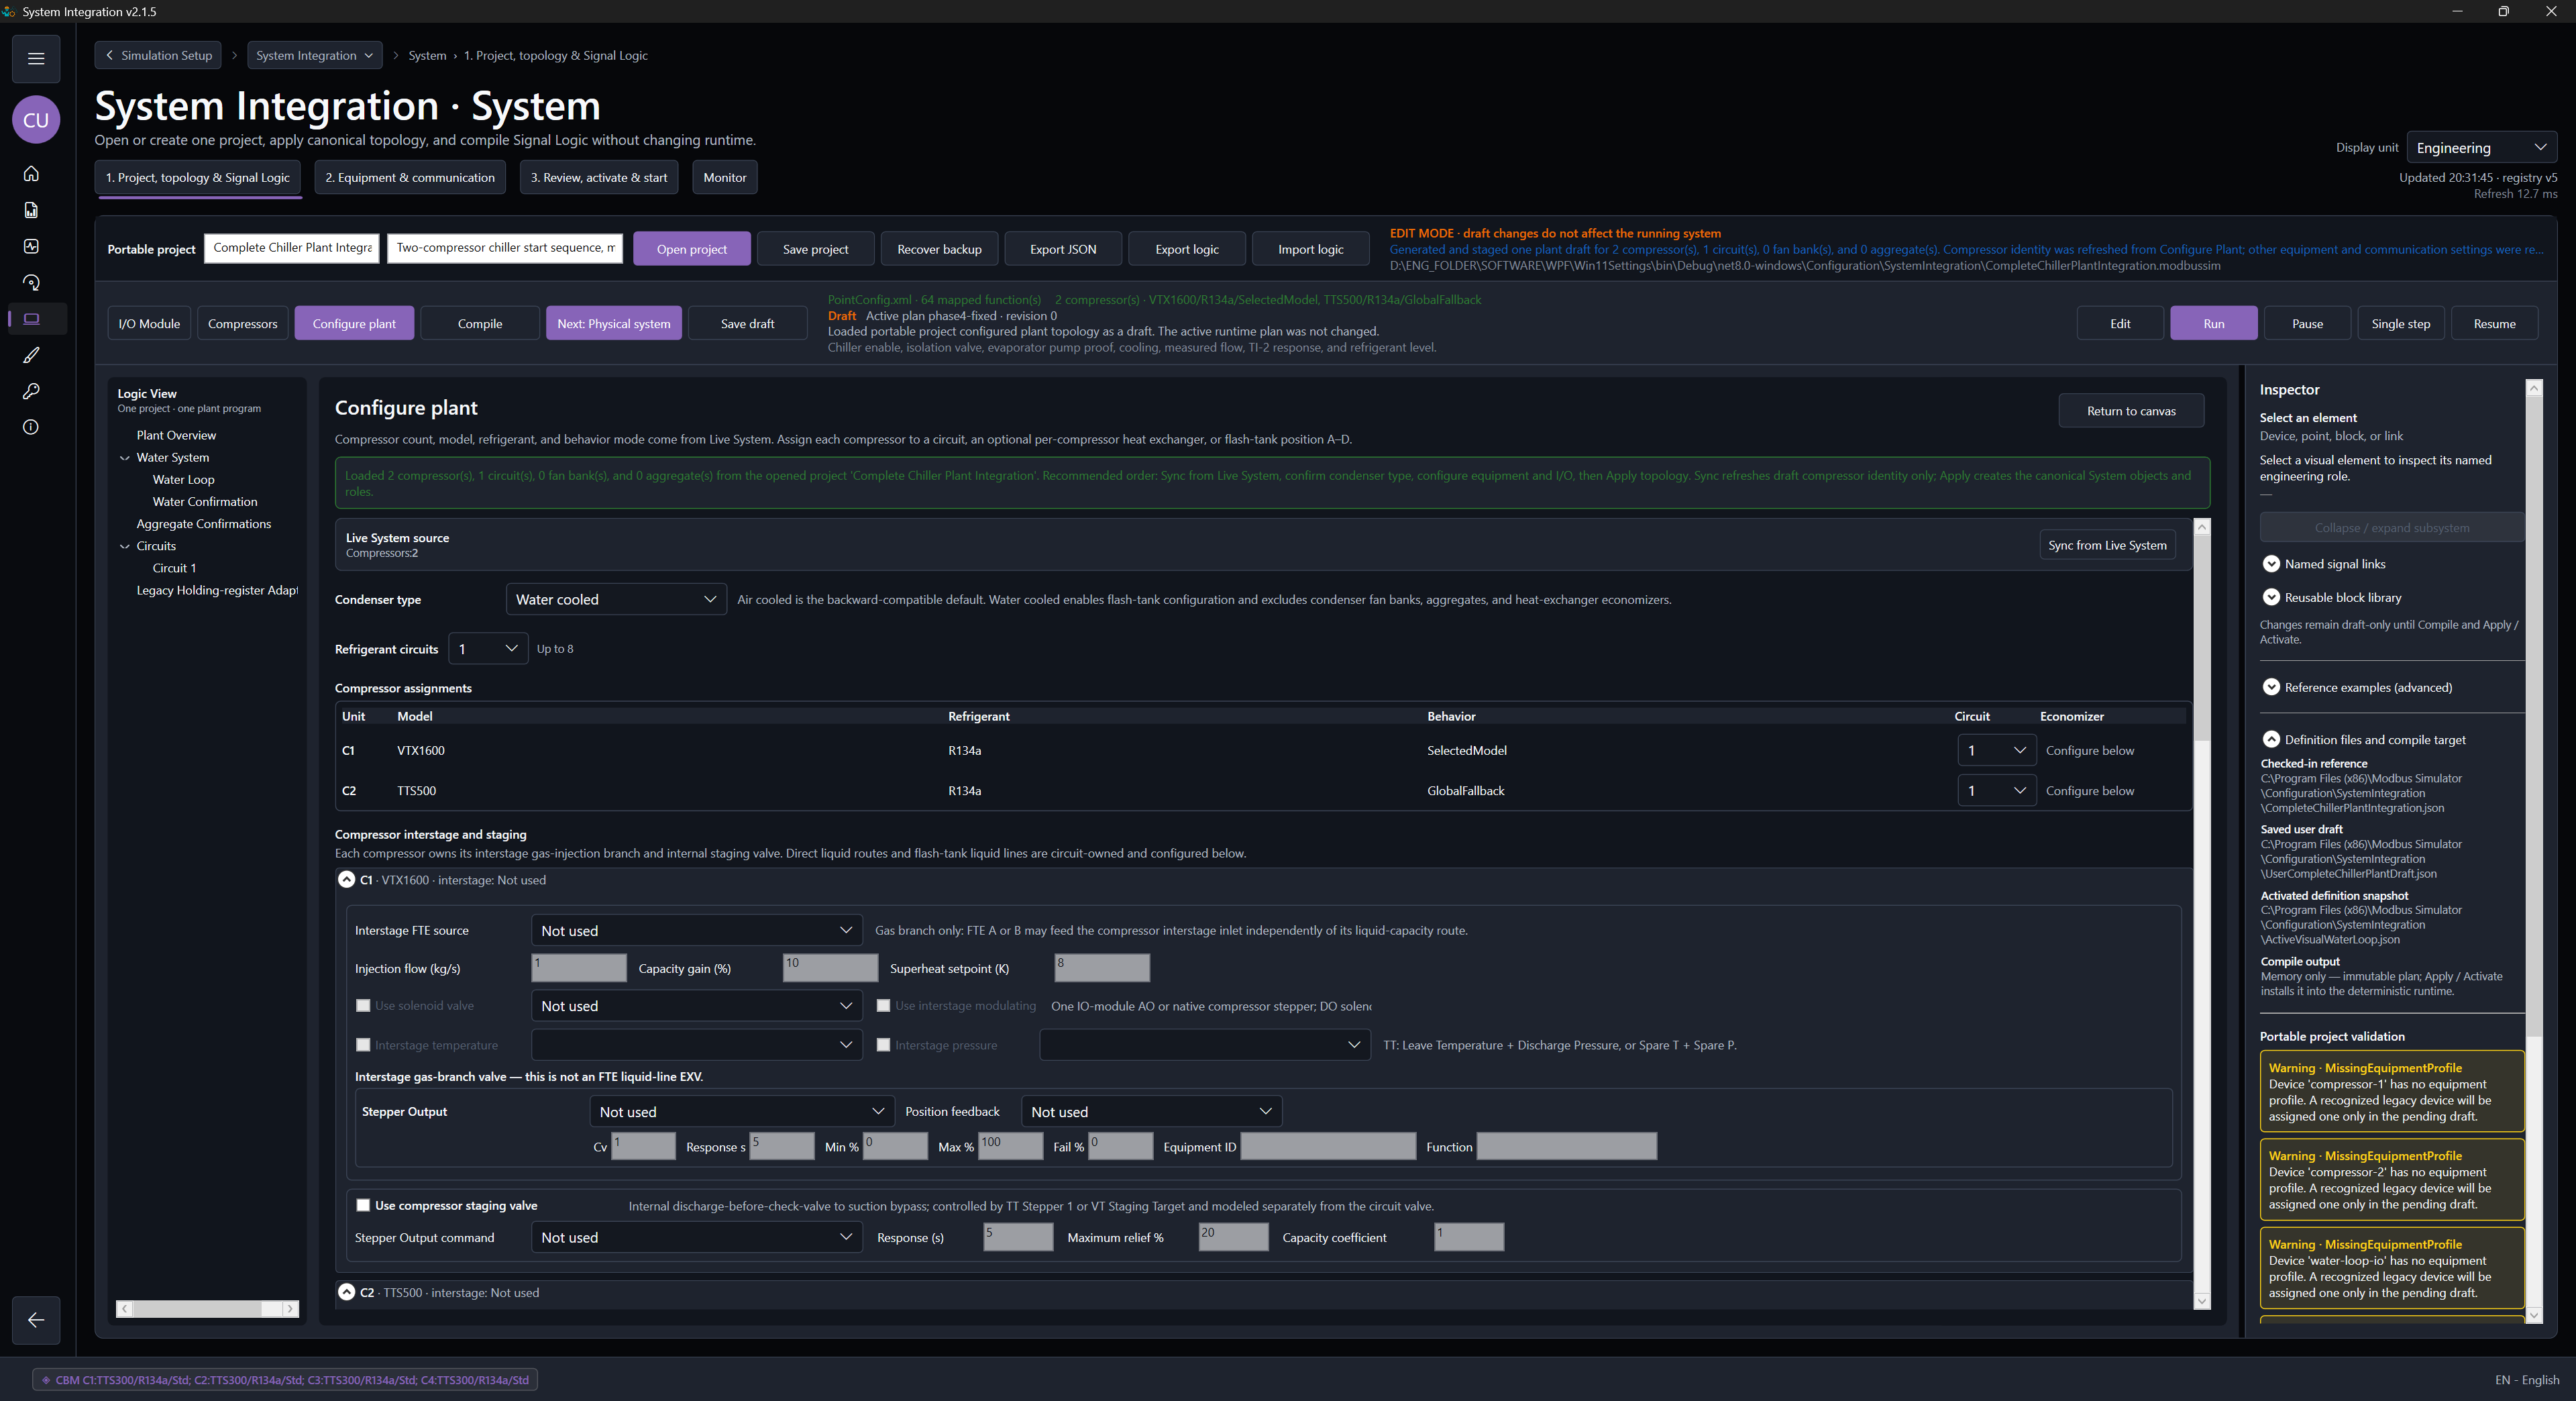Viewport: 2576px width, 1401px height.
Task: Collapse the C2 TTS500 interstage section
Action: pos(346,1292)
